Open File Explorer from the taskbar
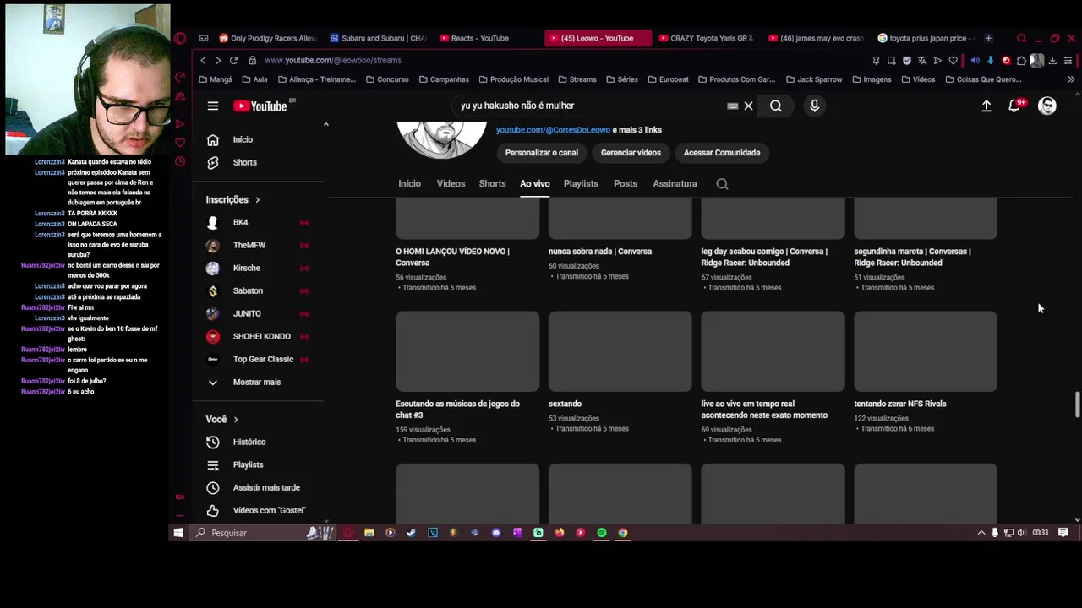This screenshot has width=1082, height=608. pos(369,533)
